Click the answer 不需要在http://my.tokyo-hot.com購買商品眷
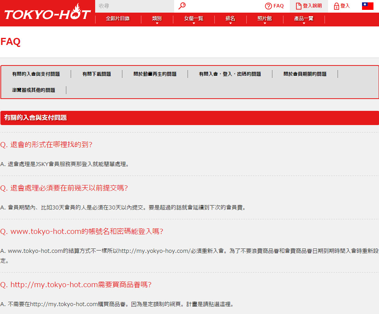 117,305
